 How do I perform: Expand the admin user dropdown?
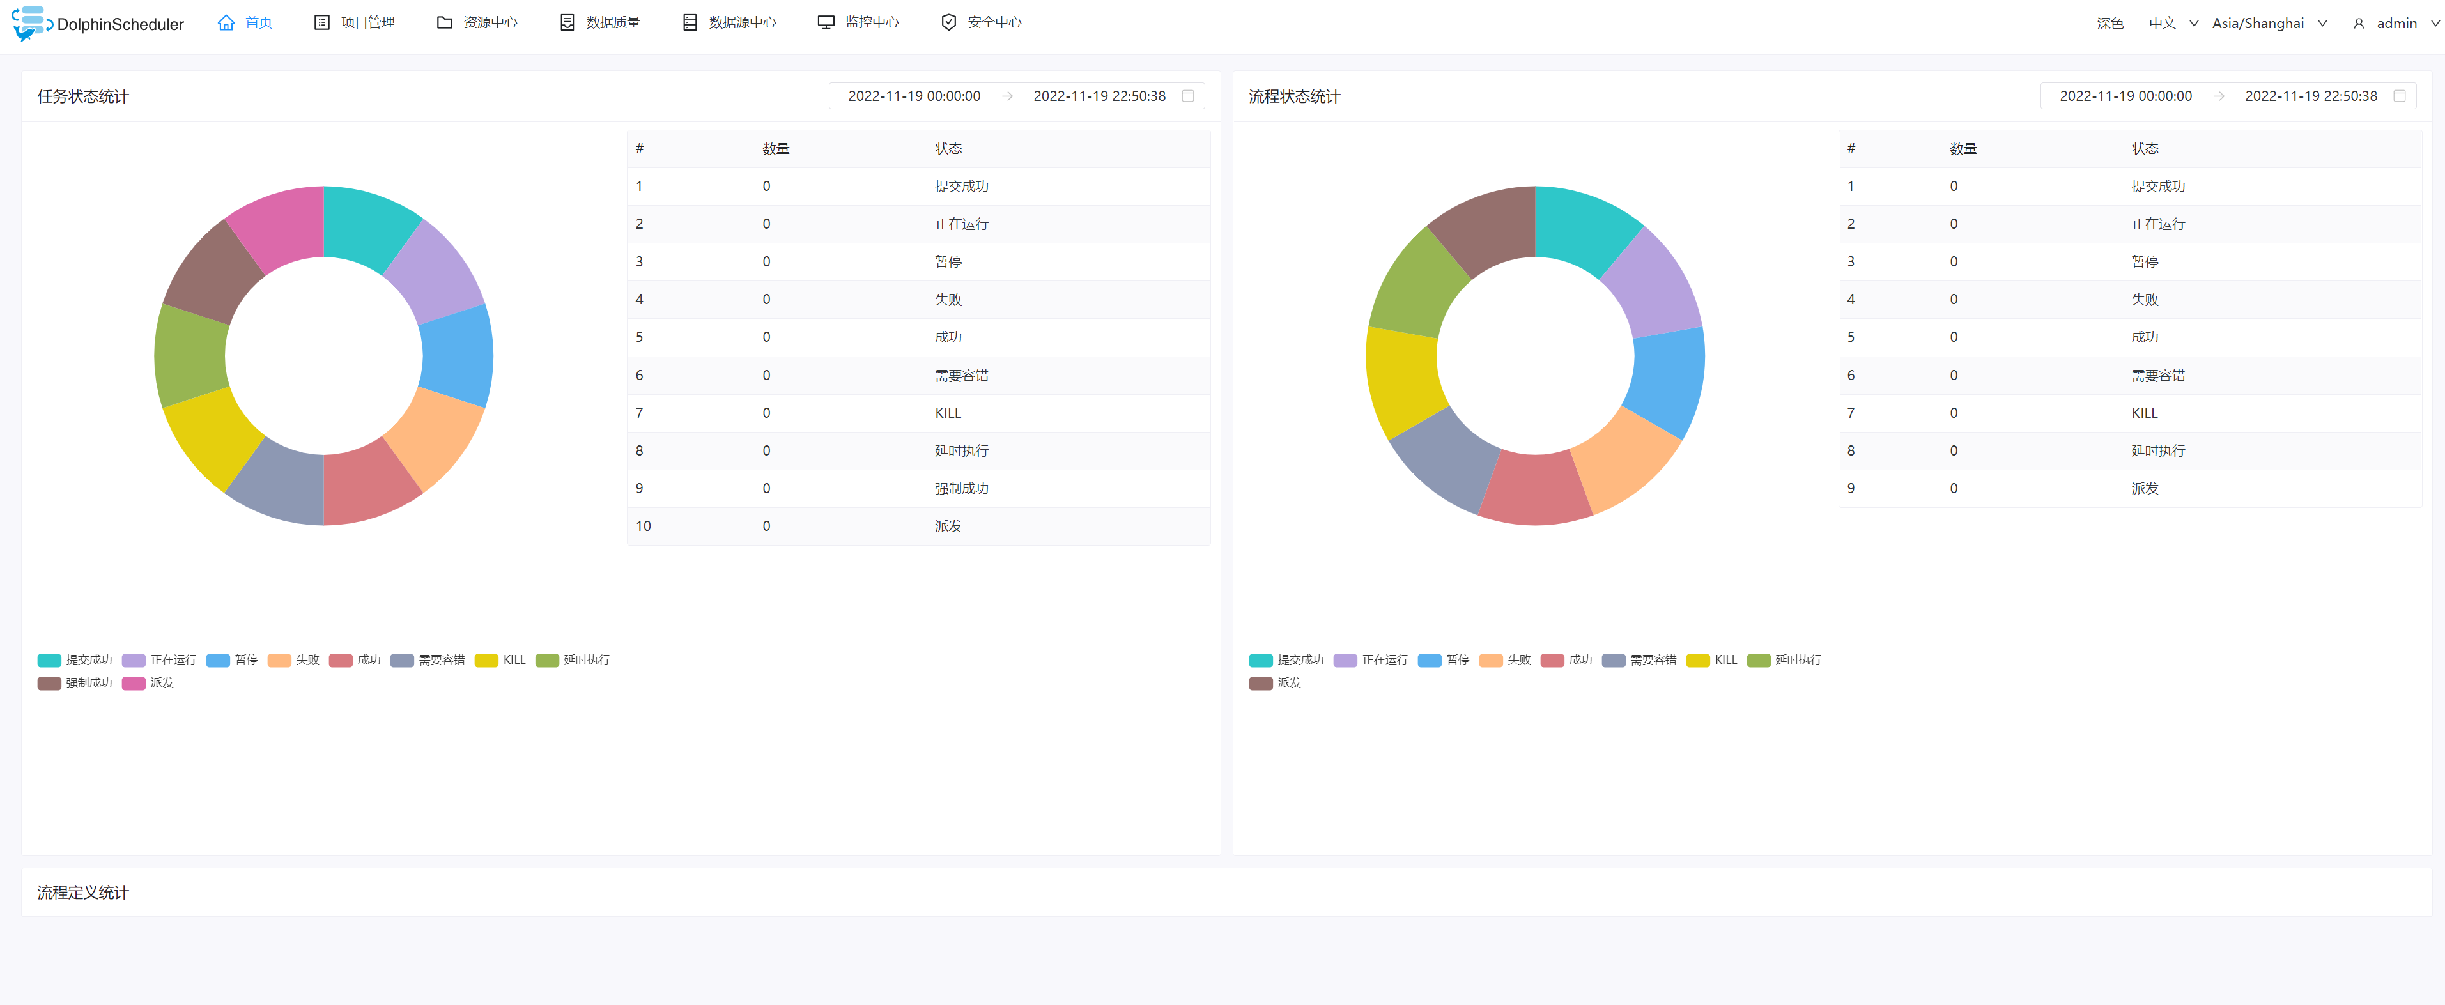click(x=2396, y=23)
